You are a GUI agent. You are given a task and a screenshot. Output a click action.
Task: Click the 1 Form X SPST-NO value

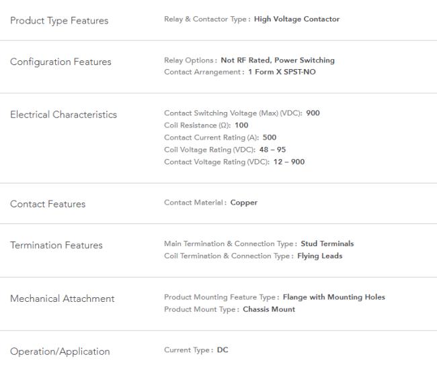[x=282, y=72]
